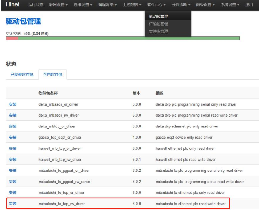Select 支持库管理 in the open submenu

(158, 31)
